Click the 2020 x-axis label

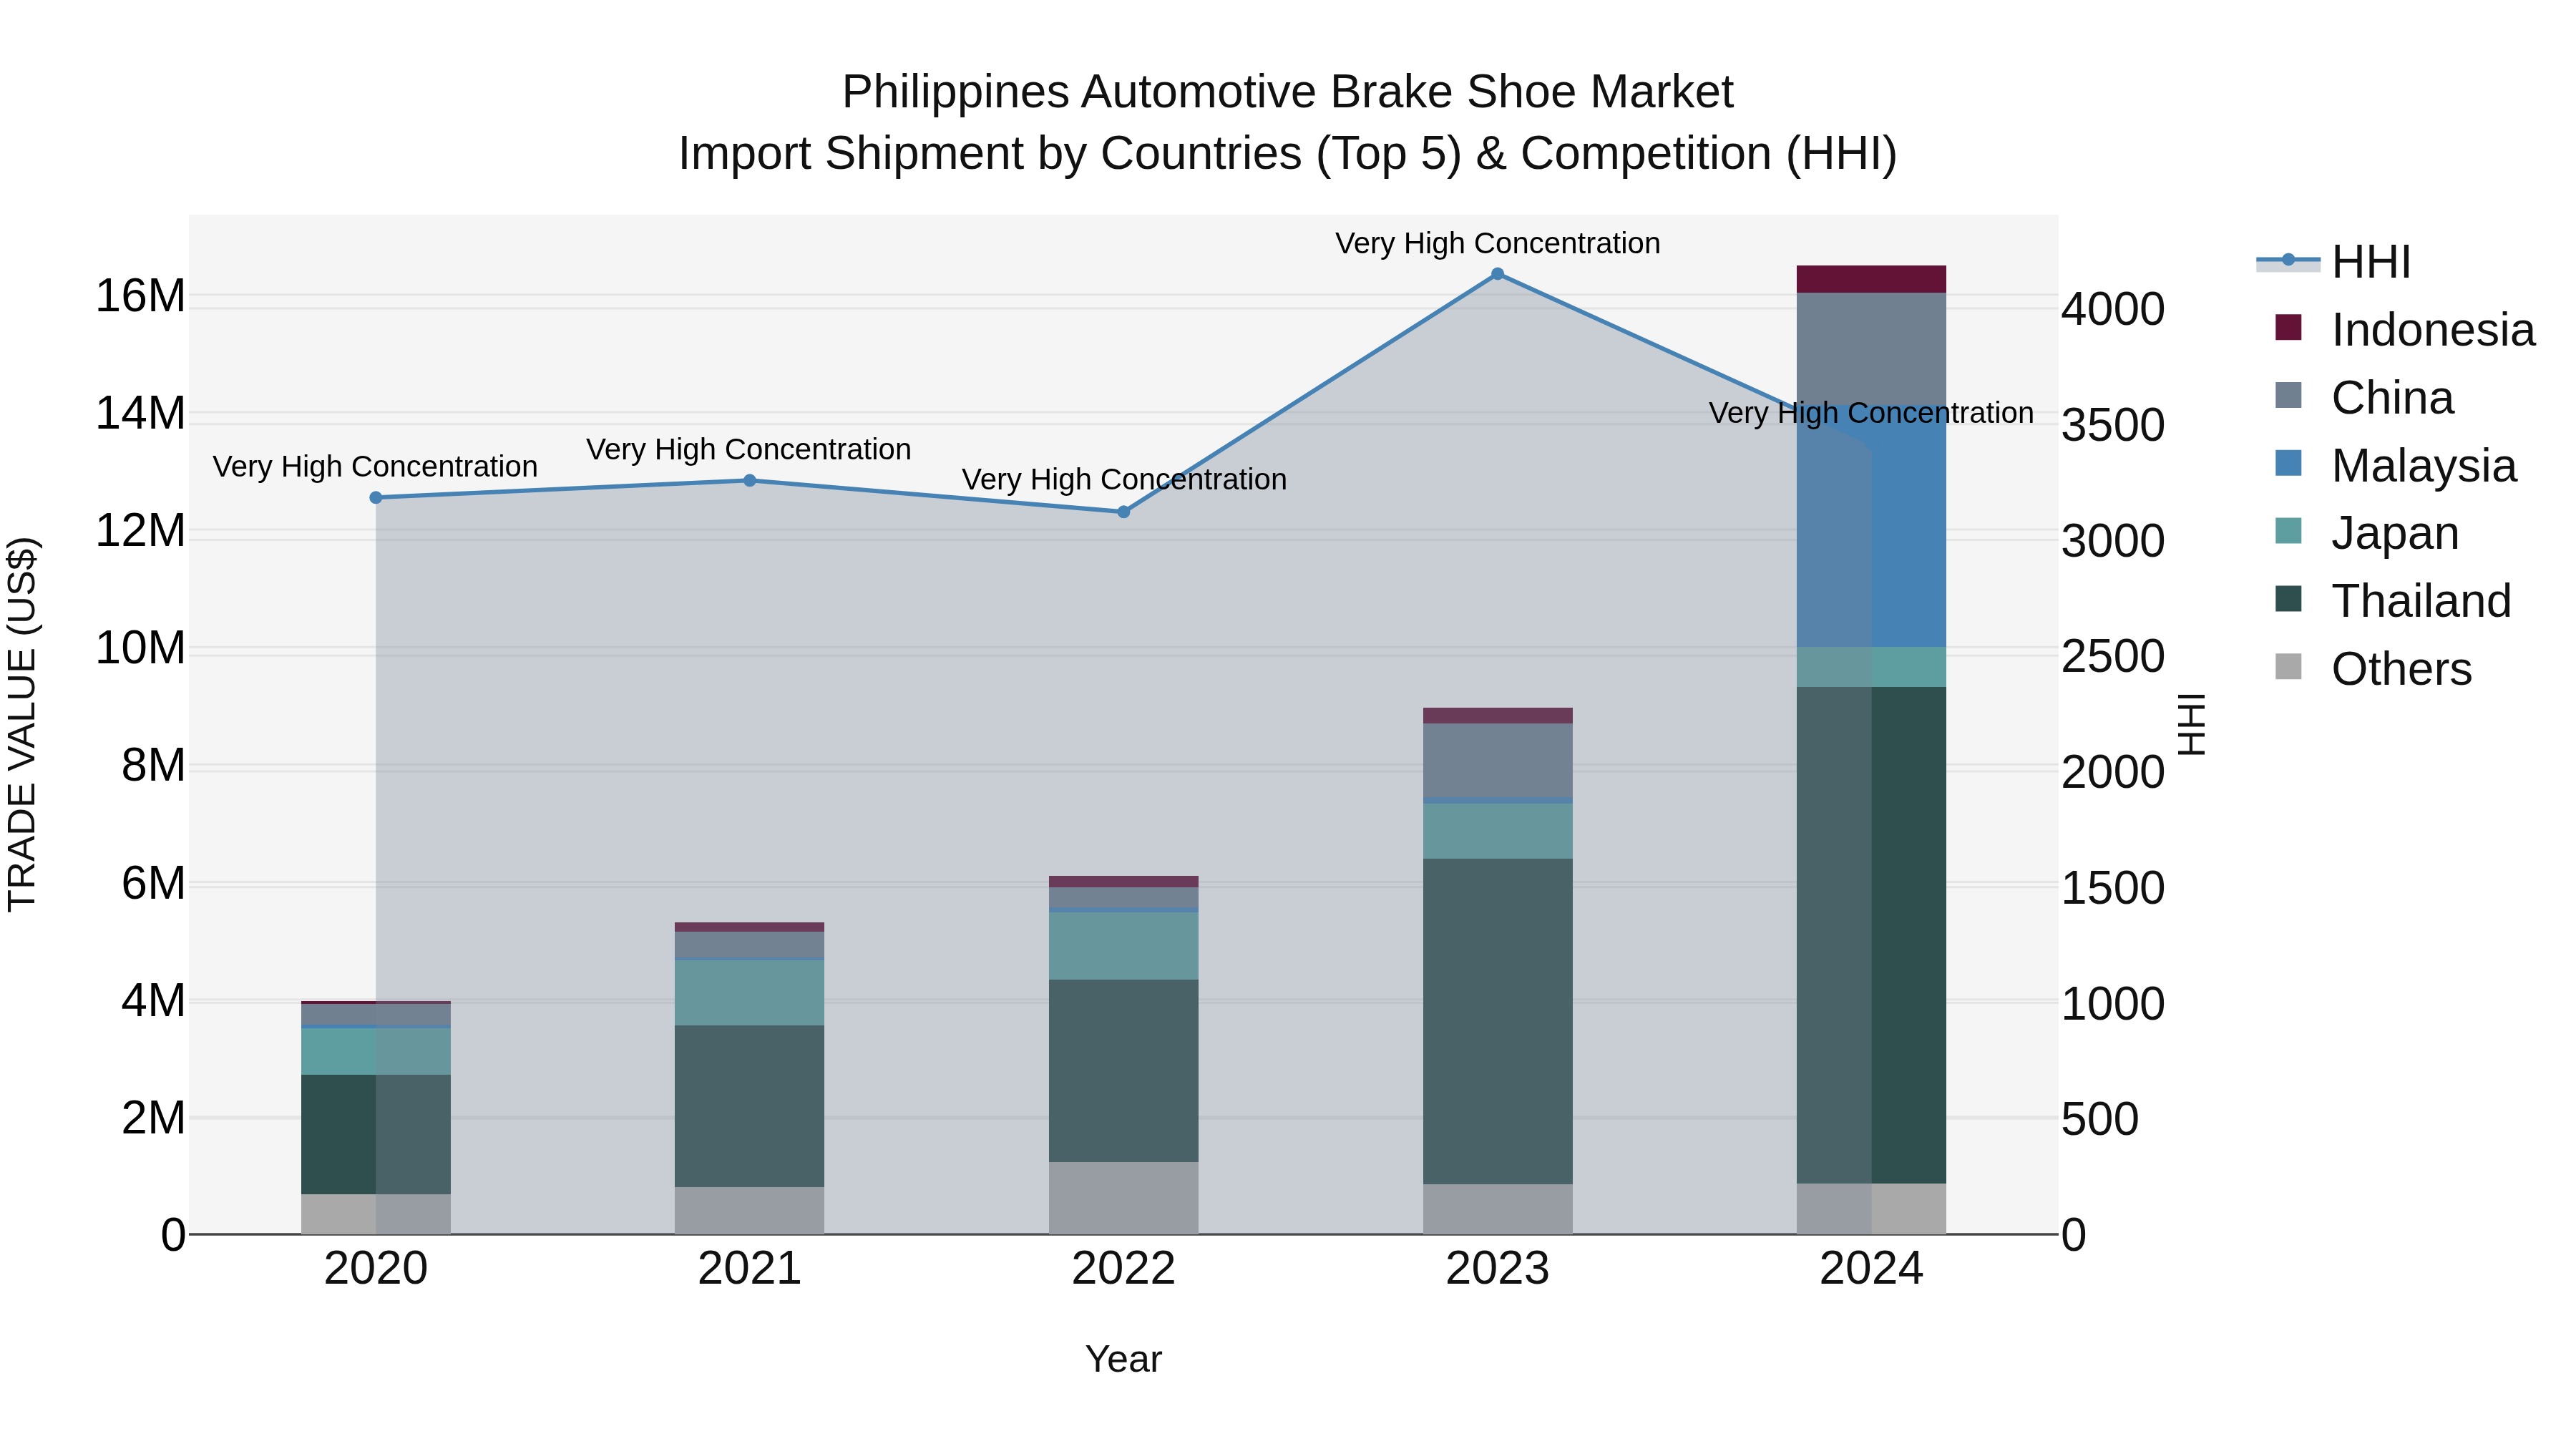[x=376, y=1269]
